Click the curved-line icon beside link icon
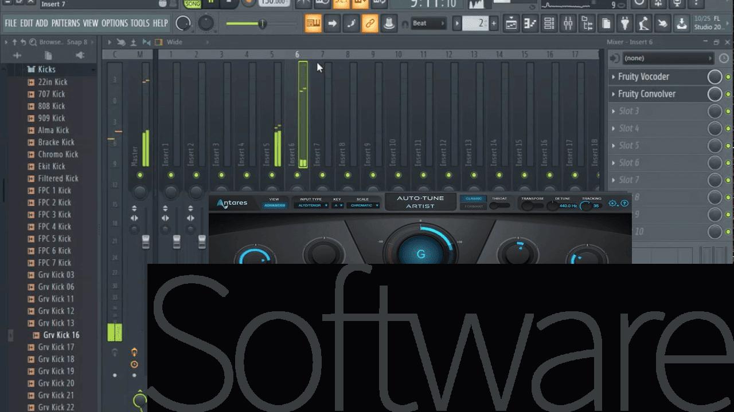 351,23
